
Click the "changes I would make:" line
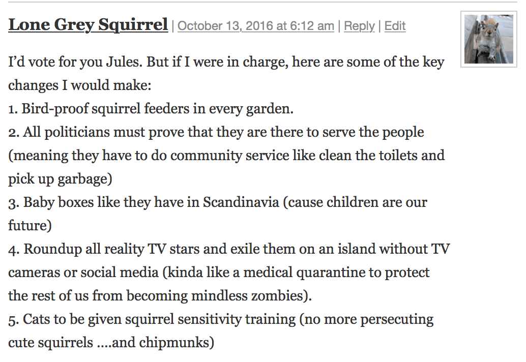pos(80,85)
